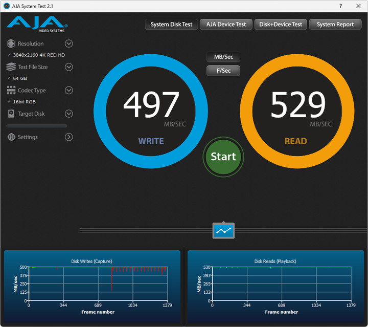Click the Settings gear icon
The height and width of the screenshot is (327, 368).
(x=11, y=137)
